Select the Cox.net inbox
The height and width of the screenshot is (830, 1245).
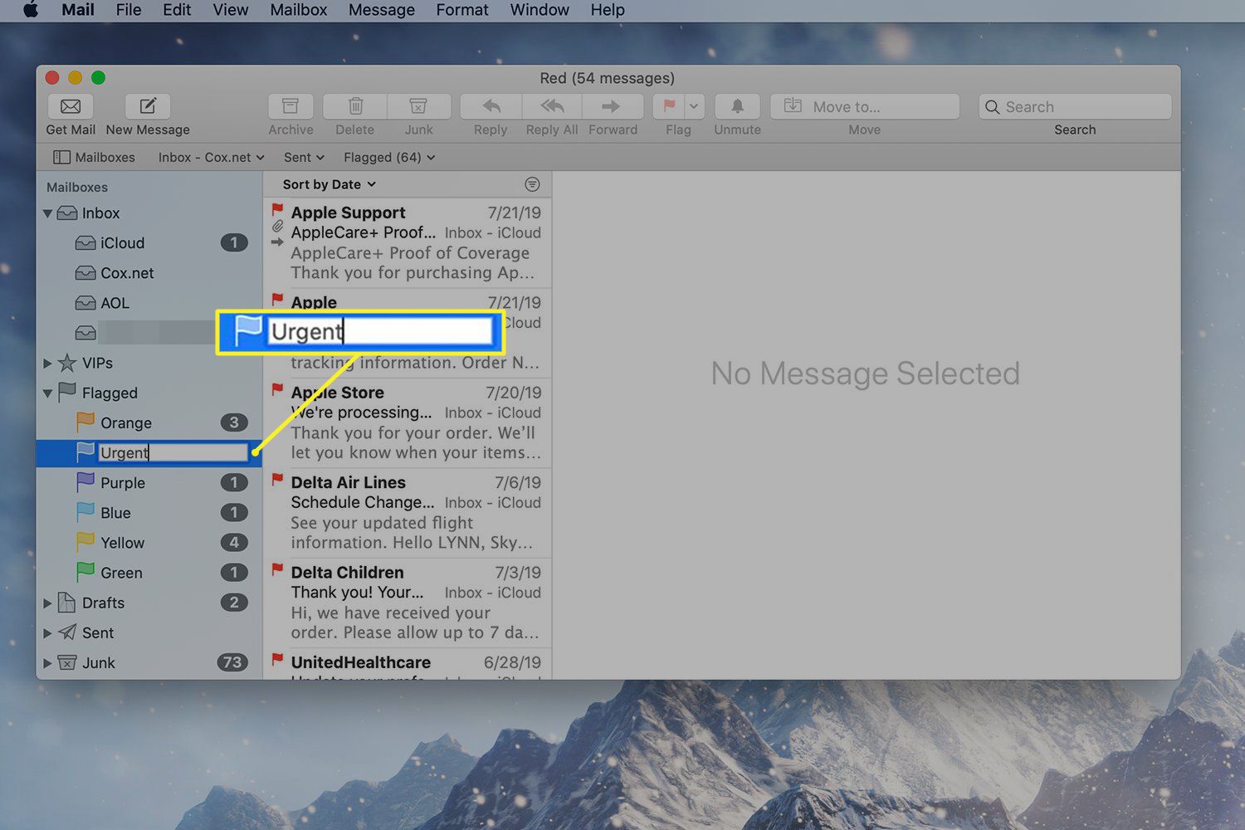point(149,273)
